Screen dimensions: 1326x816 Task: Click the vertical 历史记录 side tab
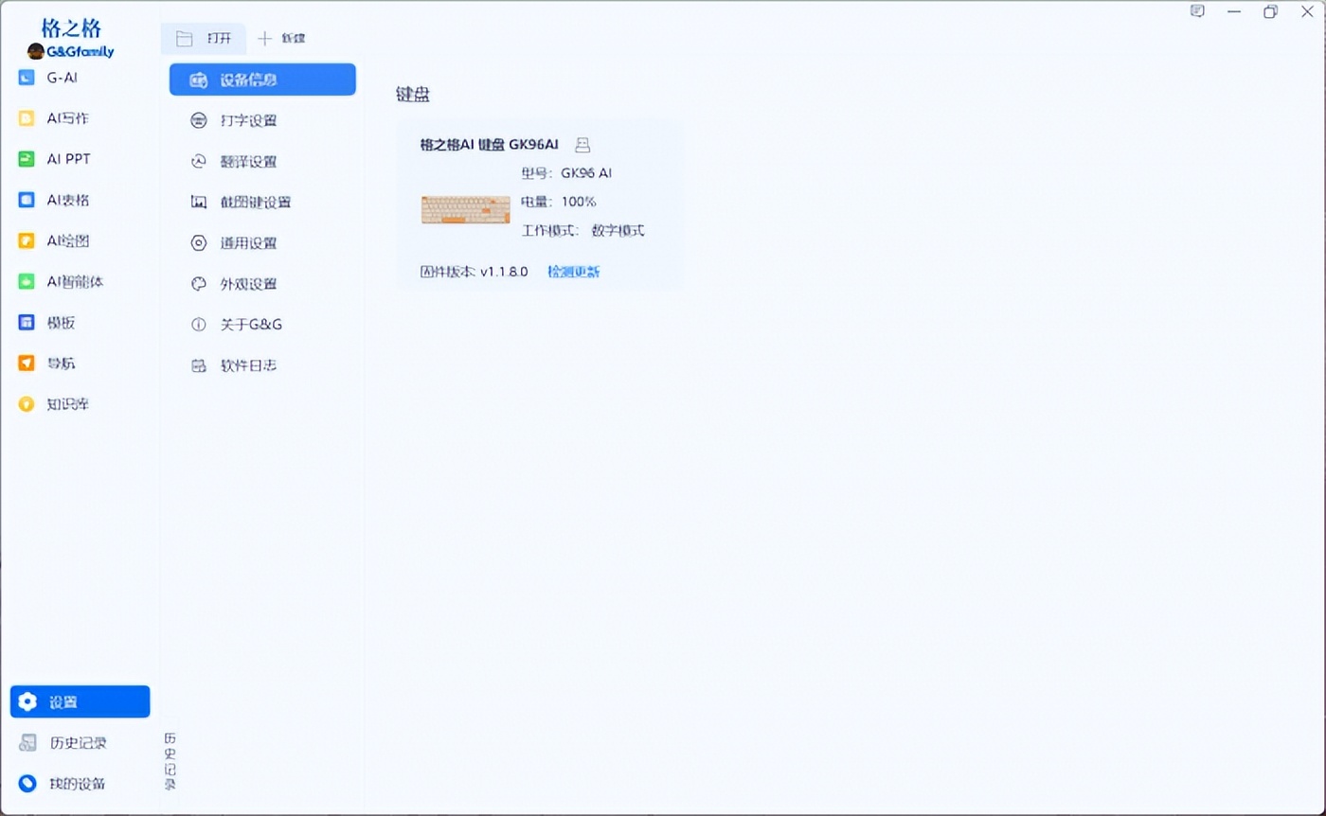pyautogui.click(x=170, y=761)
